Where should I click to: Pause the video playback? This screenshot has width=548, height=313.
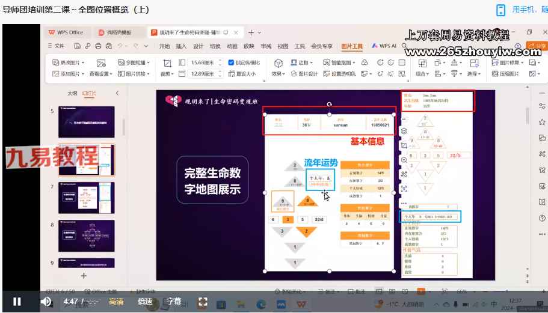17,302
